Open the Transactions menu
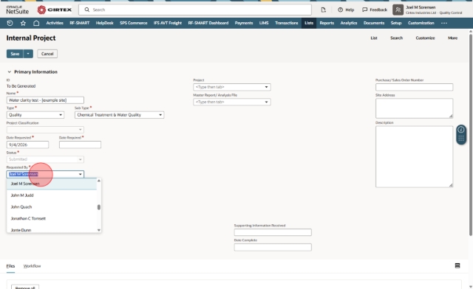Image resolution: width=473 pixels, height=289 pixels. click(287, 23)
